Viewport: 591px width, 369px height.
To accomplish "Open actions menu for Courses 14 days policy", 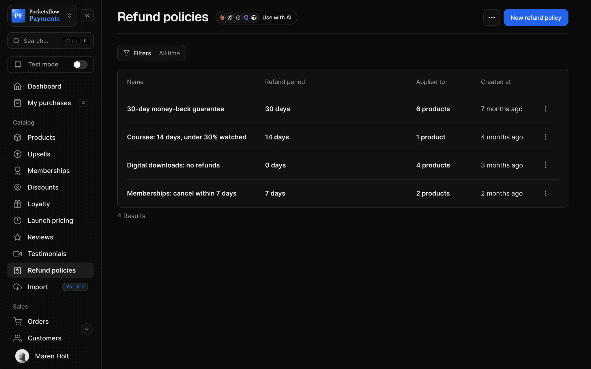I will pyautogui.click(x=545, y=137).
